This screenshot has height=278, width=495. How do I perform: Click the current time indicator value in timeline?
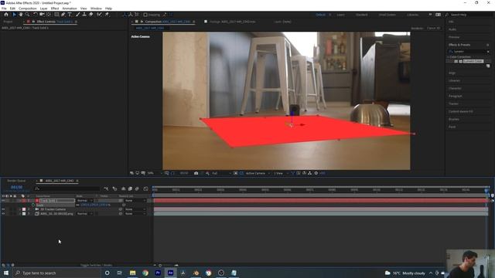[x=16, y=187]
